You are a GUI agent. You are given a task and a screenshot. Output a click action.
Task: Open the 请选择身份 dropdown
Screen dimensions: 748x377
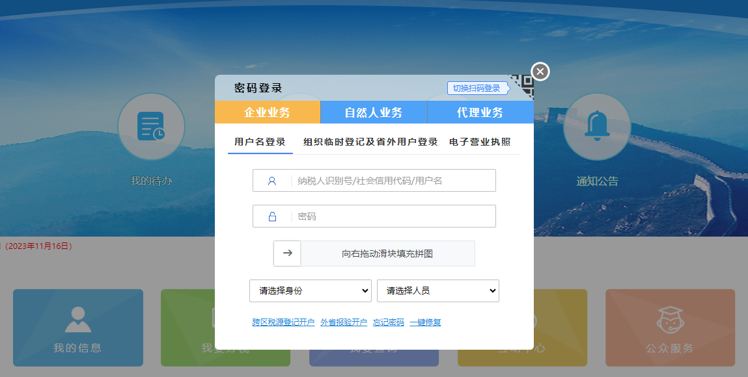coord(310,291)
